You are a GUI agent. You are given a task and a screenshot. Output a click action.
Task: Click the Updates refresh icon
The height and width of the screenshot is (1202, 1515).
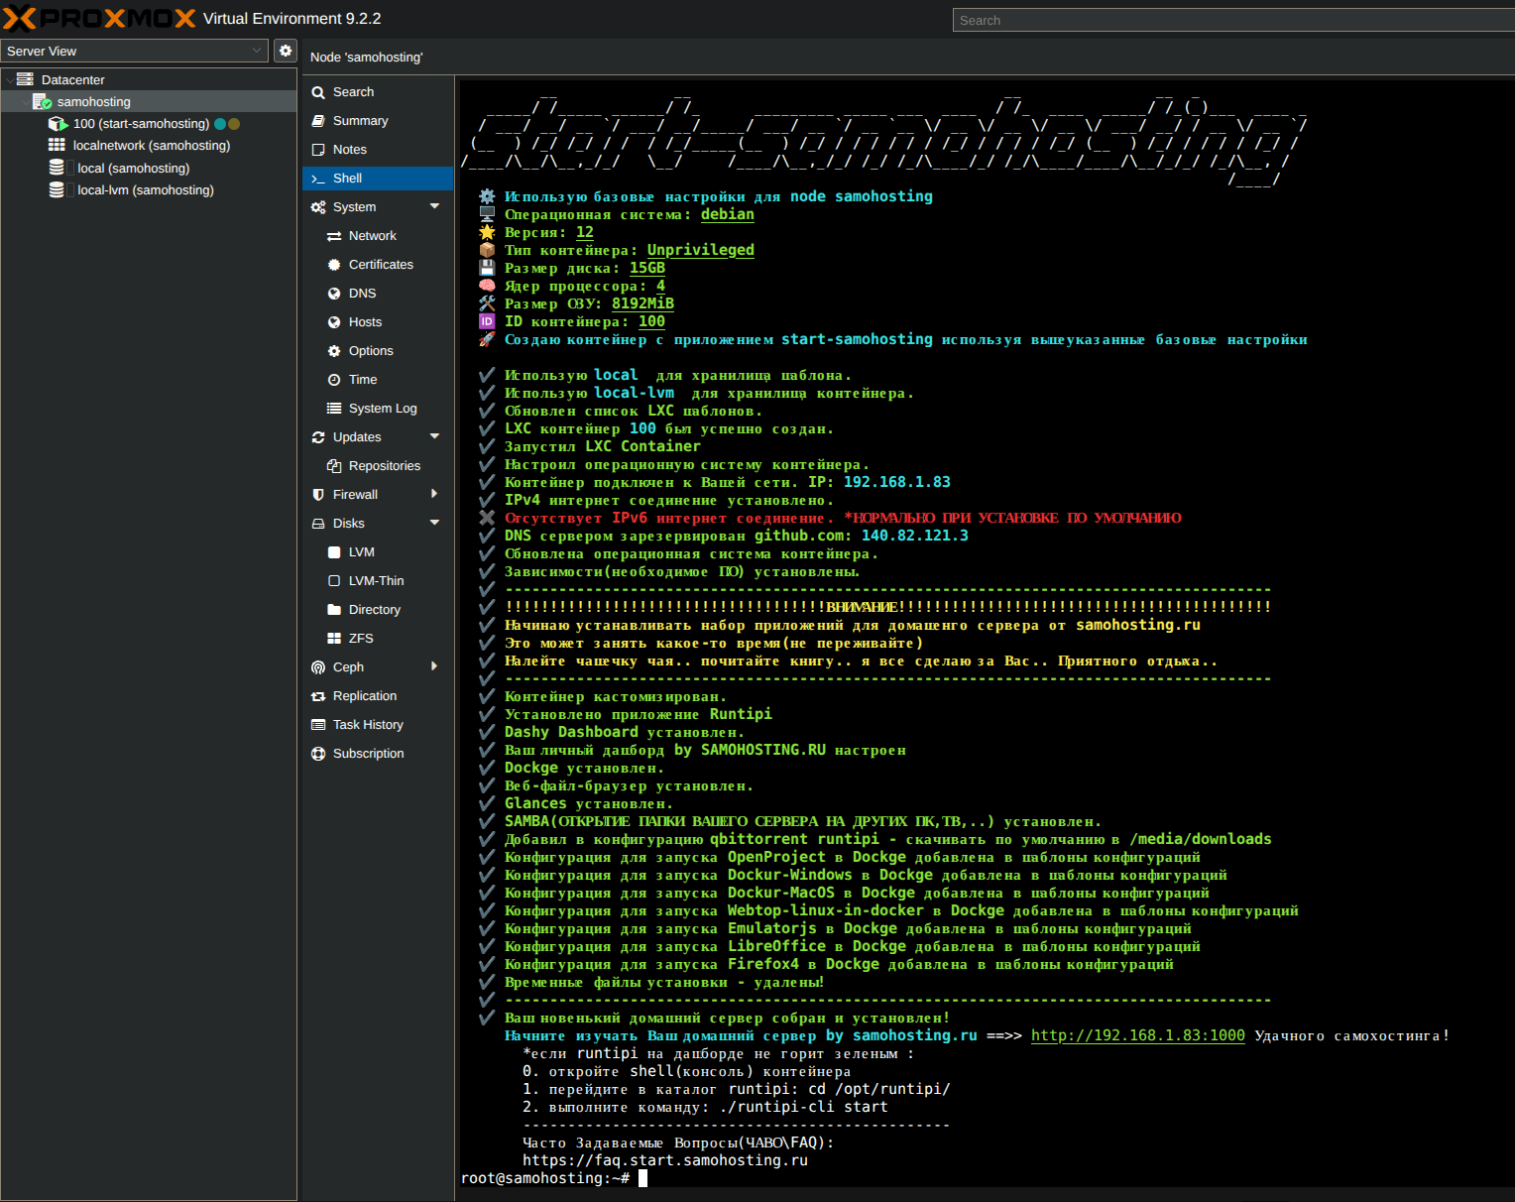[318, 437]
